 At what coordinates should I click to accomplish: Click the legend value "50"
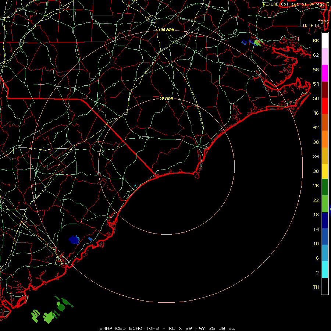(316, 98)
